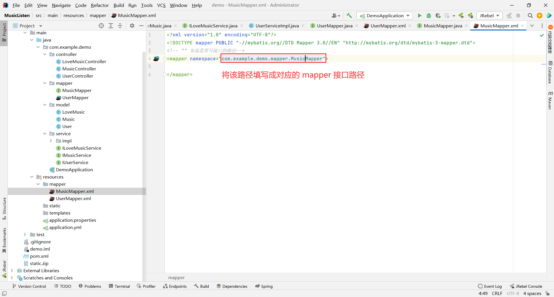Open the Terminal tool window

[119, 286]
